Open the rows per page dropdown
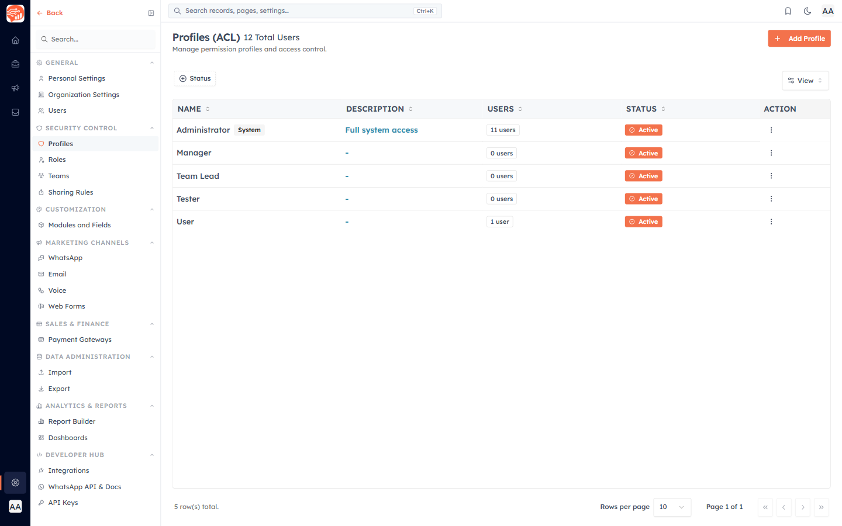The width and height of the screenshot is (842, 526). point(672,507)
